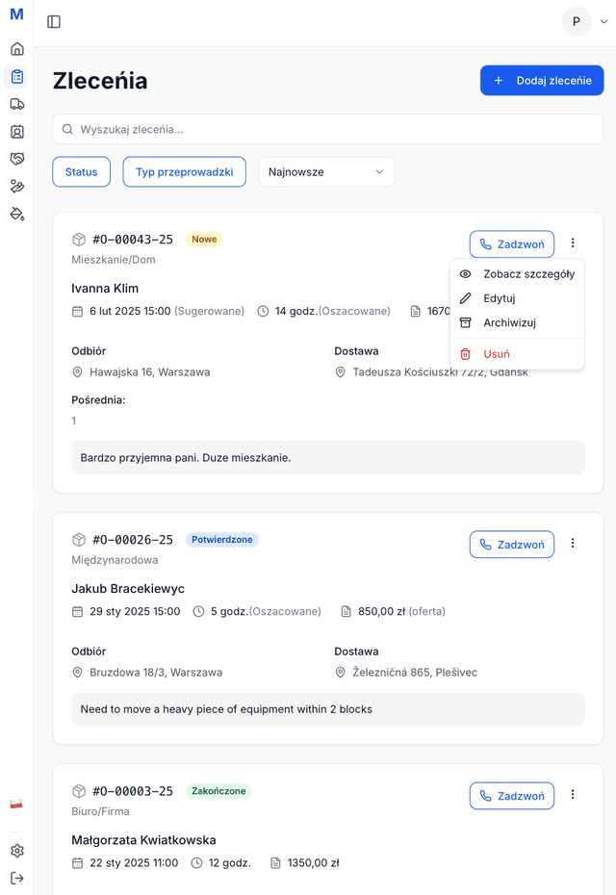The image size is (616, 895).
Task: Open the home dashboard from sidebar
Action: click(x=17, y=49)
